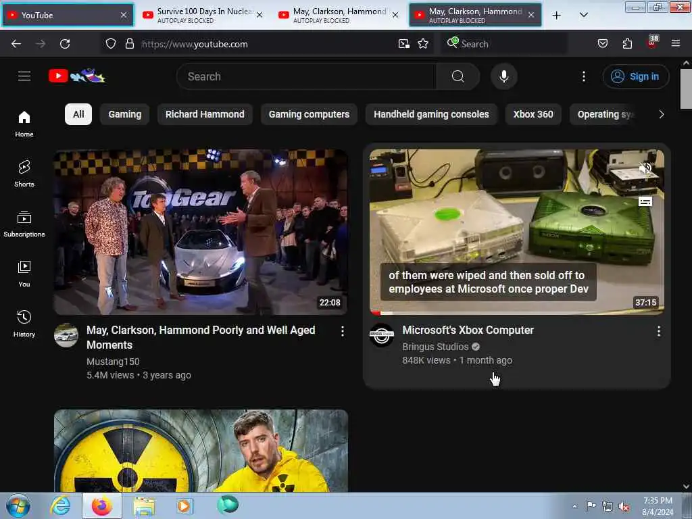Open YouTube settings three-dot menu
The width and height of the screenshot is (692, 519).
point(583,76)
